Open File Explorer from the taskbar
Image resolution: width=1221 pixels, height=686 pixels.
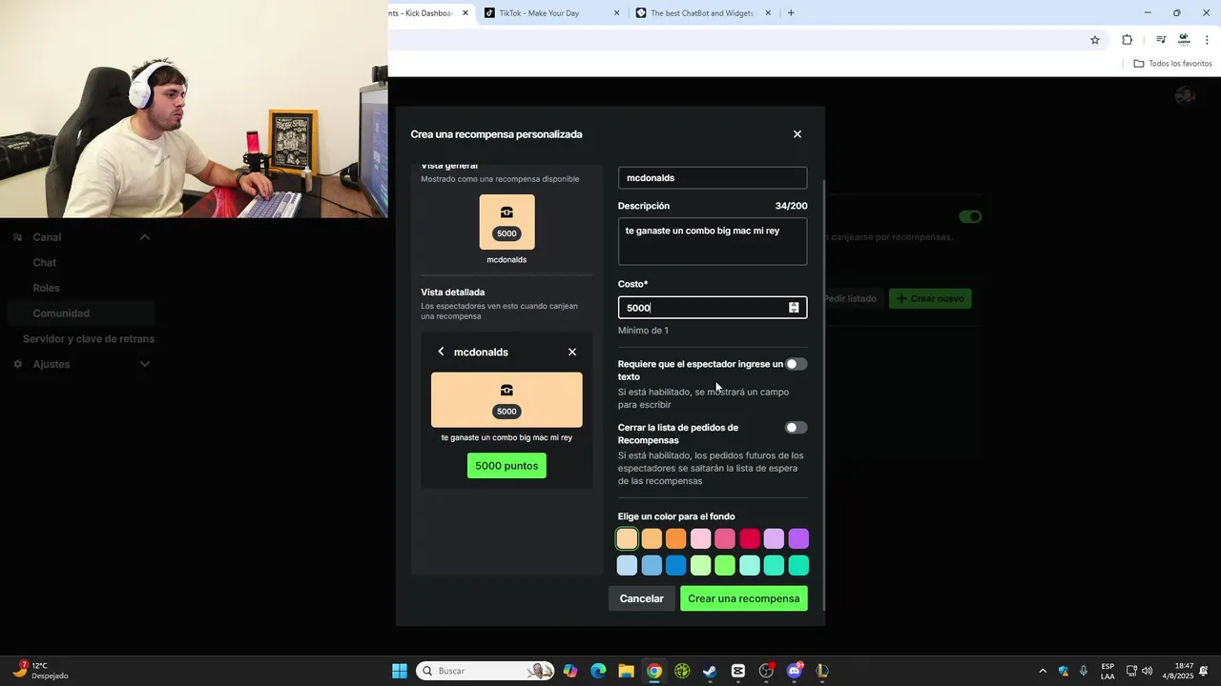tap(626, 671)
